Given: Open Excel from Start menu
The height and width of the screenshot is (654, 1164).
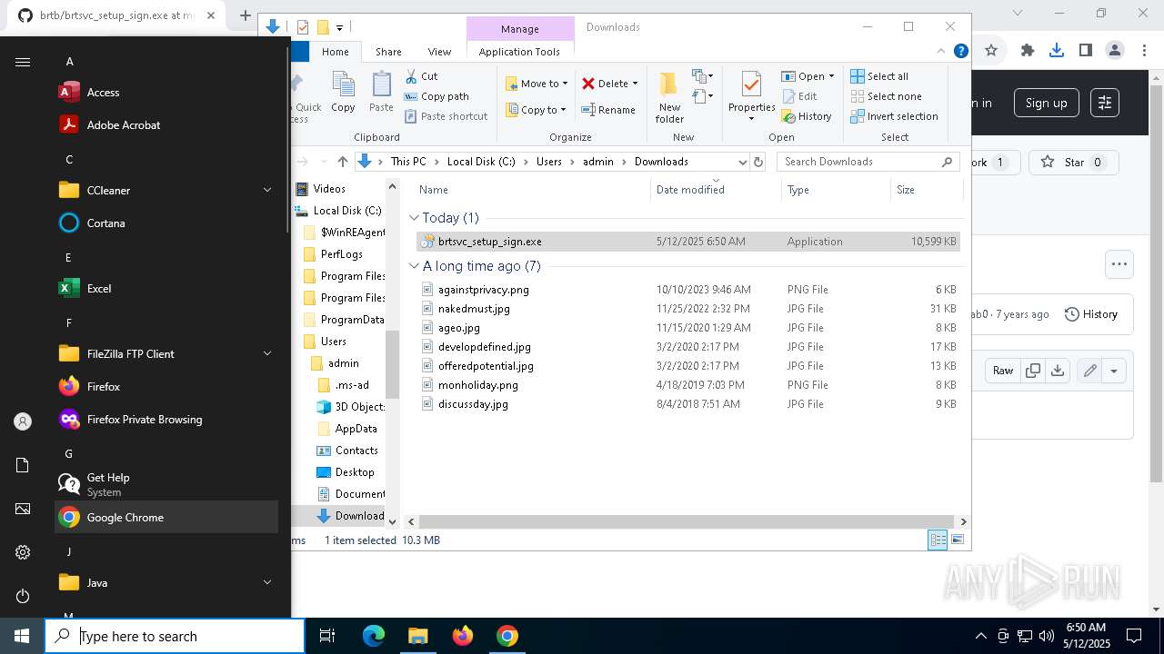Looking at the screenshot, I should click(166, 289).
